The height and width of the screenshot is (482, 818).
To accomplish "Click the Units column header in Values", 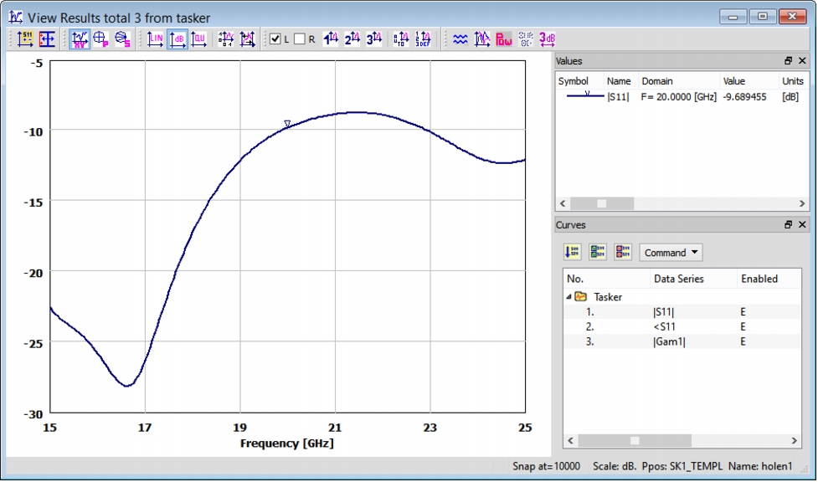I will coord(793,81).
